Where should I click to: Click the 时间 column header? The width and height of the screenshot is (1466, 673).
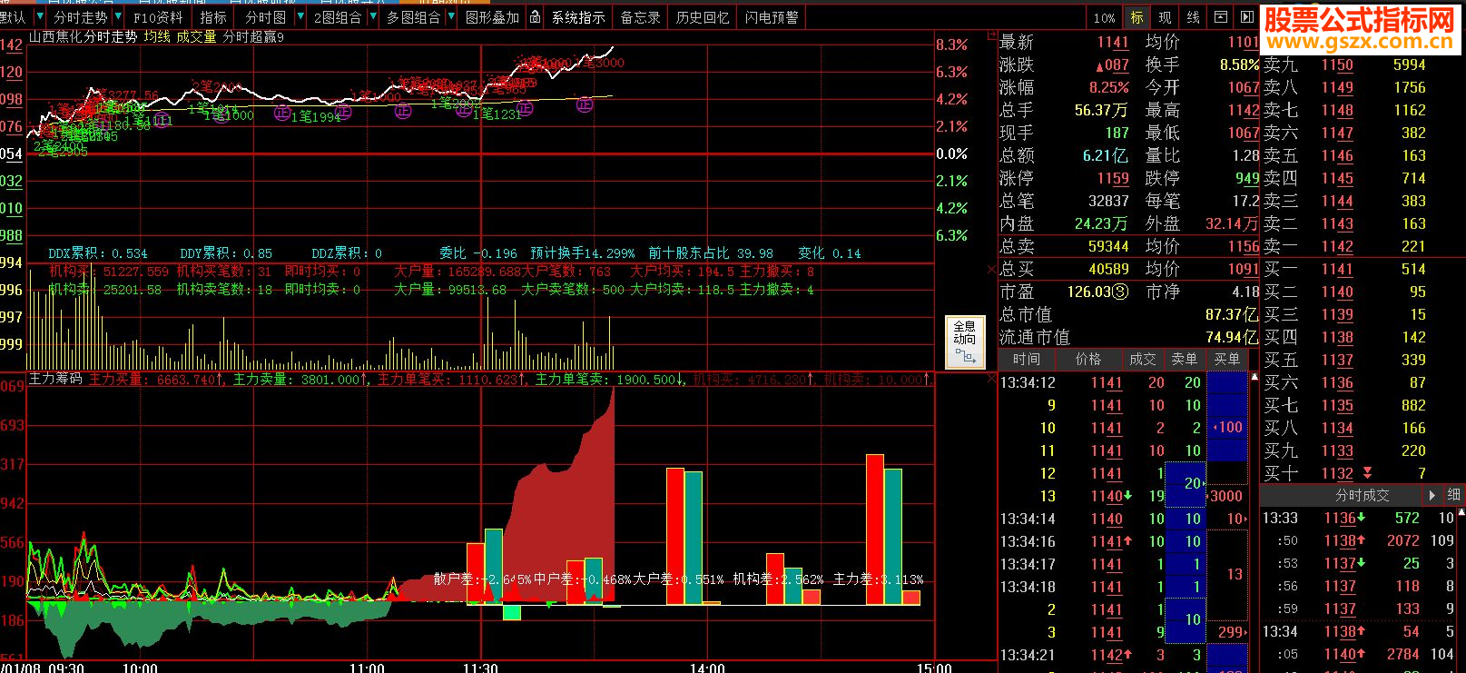pyautogui.click(x=1027, y=360)
